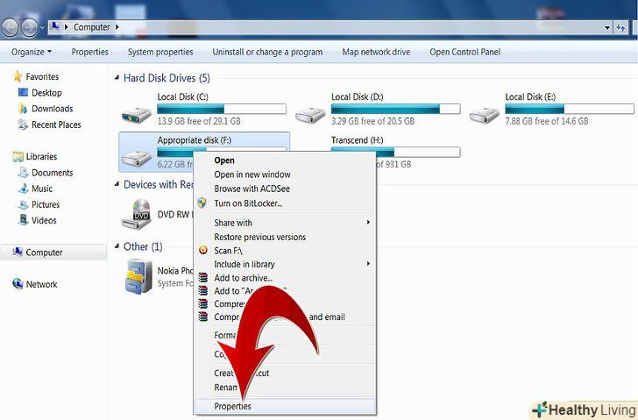638x420 pixels.
Task: Click the Computer icon in address bar
Action: point(54,27)
